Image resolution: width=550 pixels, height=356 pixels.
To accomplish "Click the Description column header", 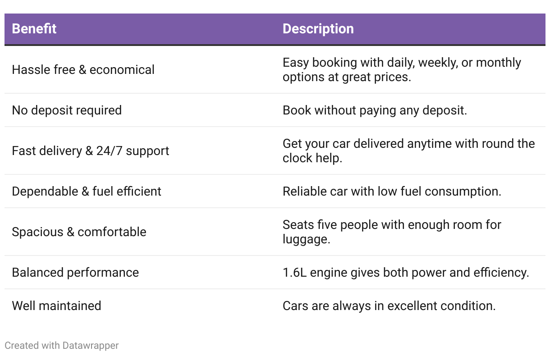I will click(x=318, y=29).
